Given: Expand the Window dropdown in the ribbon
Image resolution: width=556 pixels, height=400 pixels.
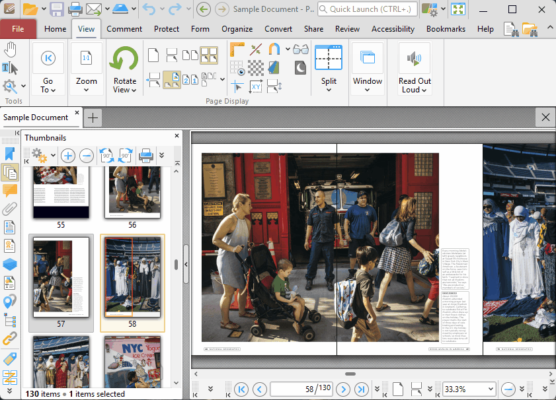Looking at the screenshot, I should [x=367, y=90].
